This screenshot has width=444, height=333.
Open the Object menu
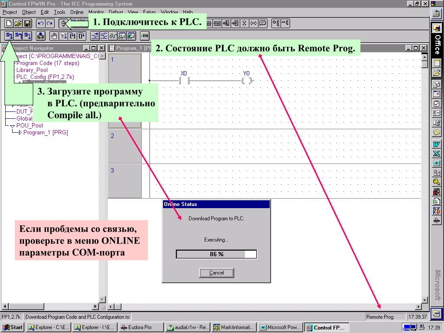tap(29, 12)
